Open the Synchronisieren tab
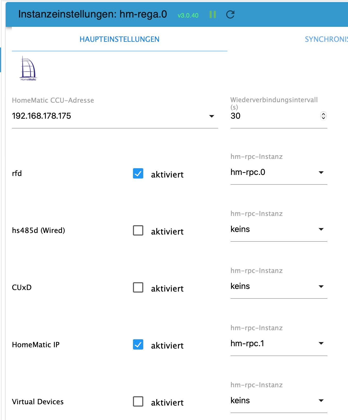 pyautogui.click(x=326, y=39)
